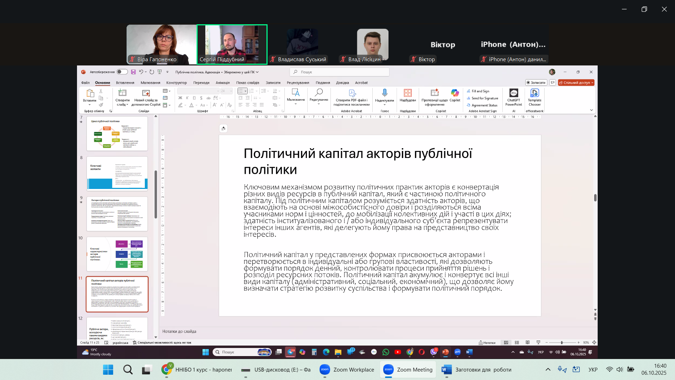675x380 pixels.
Task: Click the zoom slider in status bar
Action: click(x=562, y=343)
